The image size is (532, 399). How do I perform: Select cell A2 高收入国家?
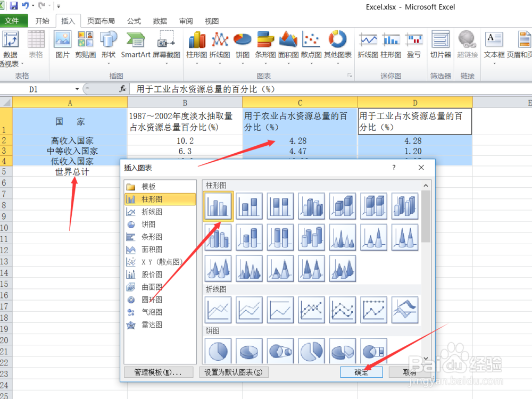(70, 140)
